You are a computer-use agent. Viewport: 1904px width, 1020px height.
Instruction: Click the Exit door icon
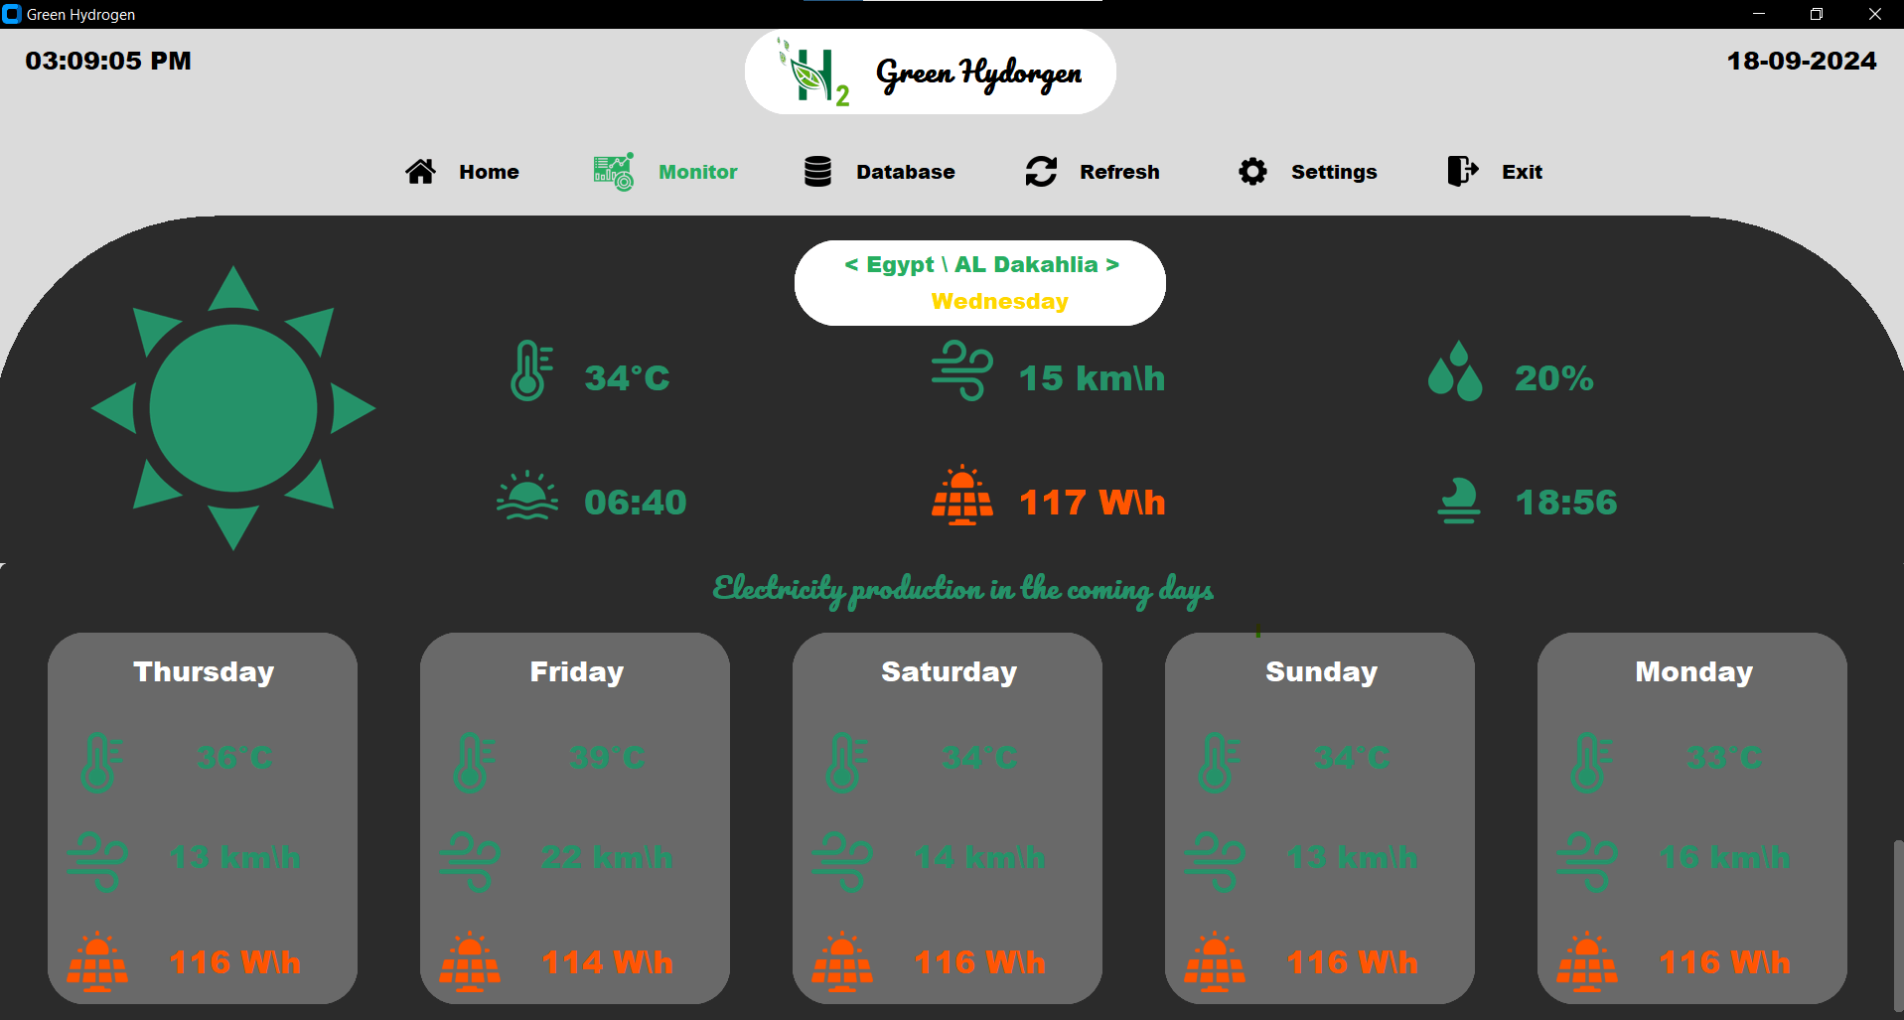click(x=1462, y=172)
